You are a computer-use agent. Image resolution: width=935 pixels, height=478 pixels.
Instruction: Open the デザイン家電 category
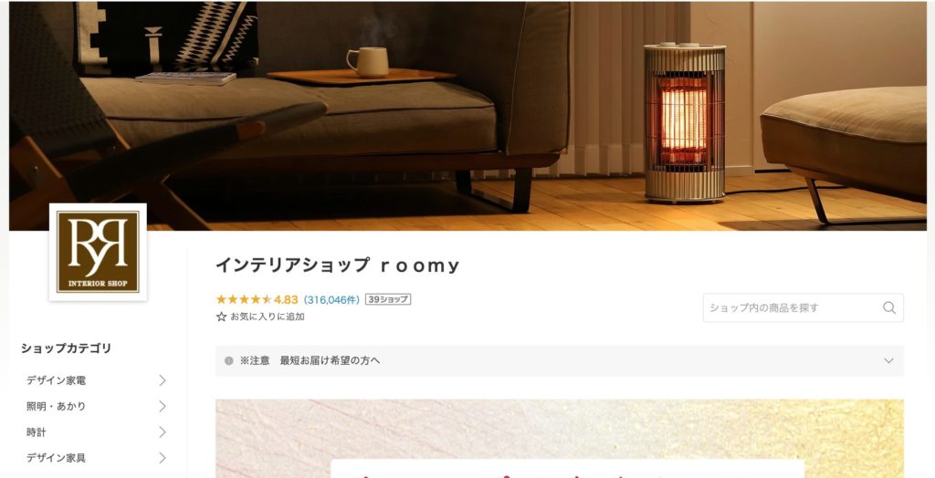tap(56, 380)
